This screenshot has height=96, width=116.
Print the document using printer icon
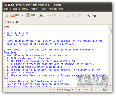(41, 15)
